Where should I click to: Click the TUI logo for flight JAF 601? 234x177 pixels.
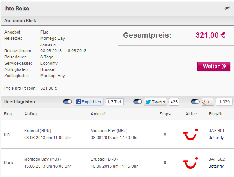click(x=190, y=135)
